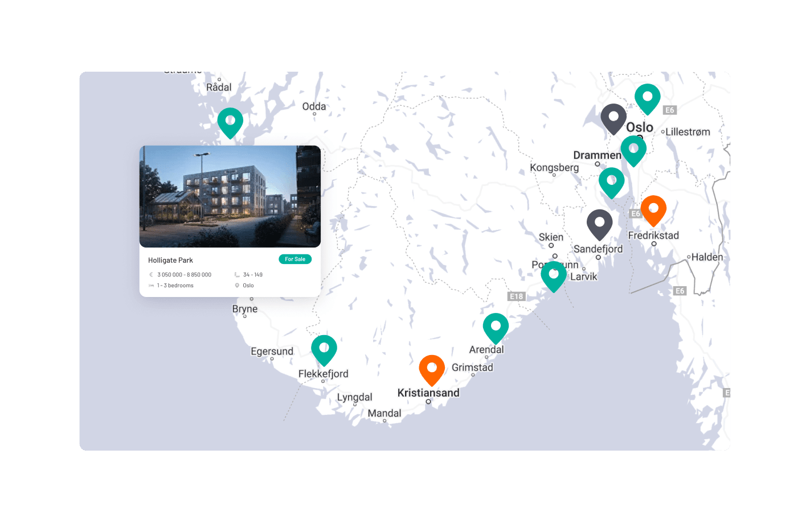Click the euro price icon in card
This screenshot has width=810, height=524.
pyautogui.click(x=151, y=275)
